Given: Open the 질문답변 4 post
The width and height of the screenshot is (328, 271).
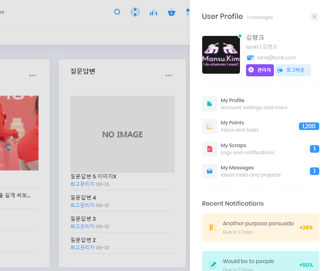Looking at the screenshot, I should (83, 198).
